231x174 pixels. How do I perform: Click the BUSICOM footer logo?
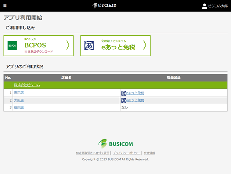coord(115,144)
